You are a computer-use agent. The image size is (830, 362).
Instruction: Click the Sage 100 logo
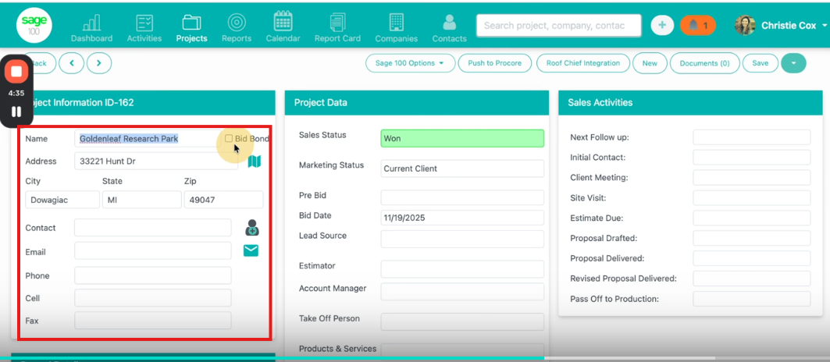(x=34, y=25)
